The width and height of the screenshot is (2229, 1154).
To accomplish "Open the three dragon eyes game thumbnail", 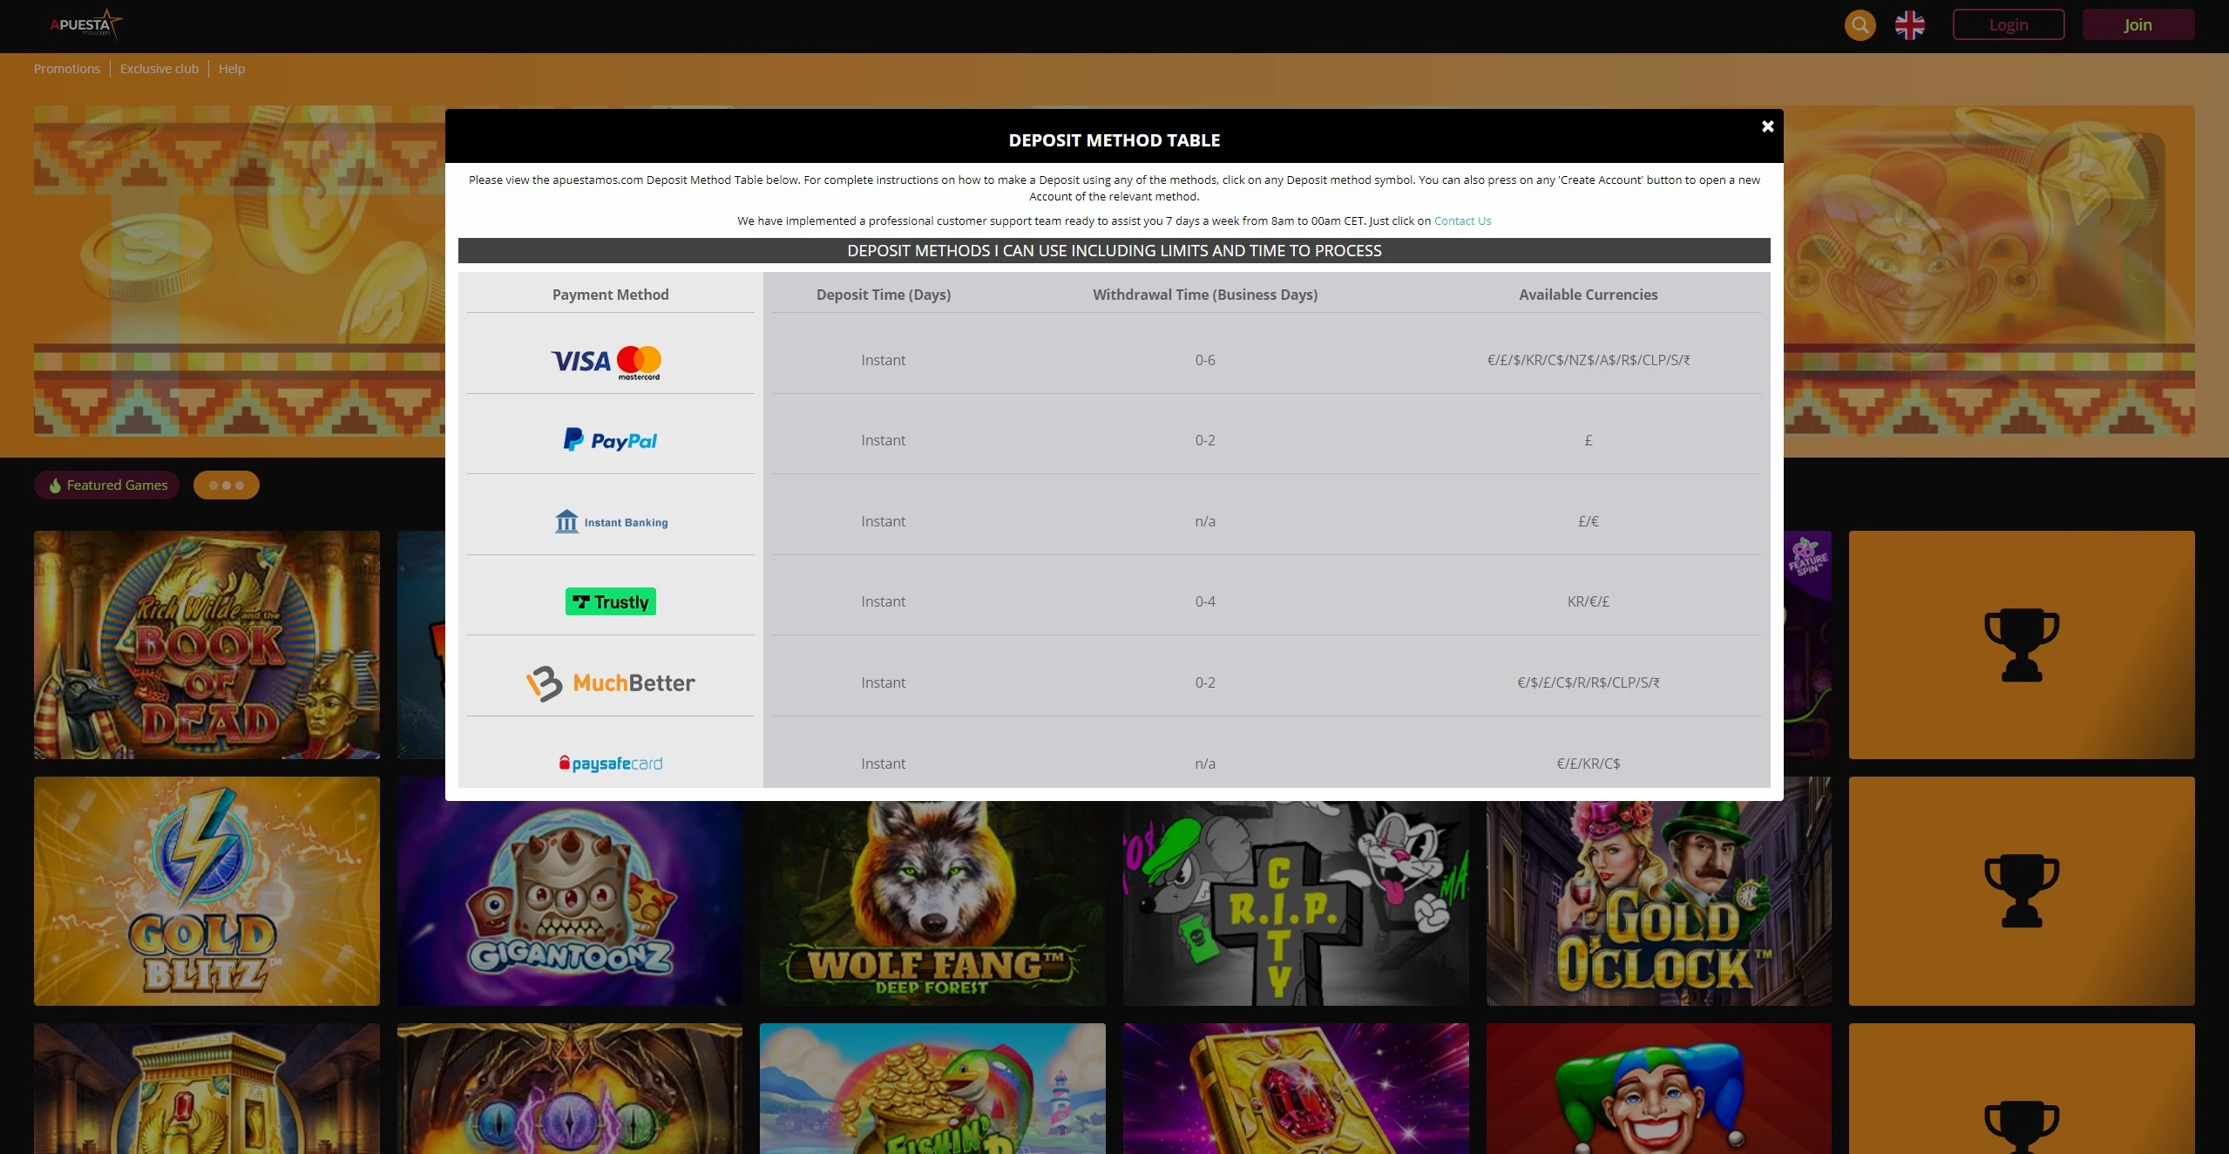I will click(x=570, y=1089).
